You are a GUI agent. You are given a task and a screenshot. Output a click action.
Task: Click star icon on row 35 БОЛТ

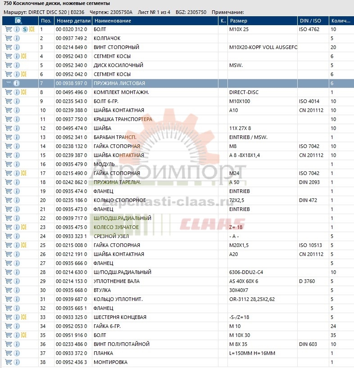pos(24,335)
